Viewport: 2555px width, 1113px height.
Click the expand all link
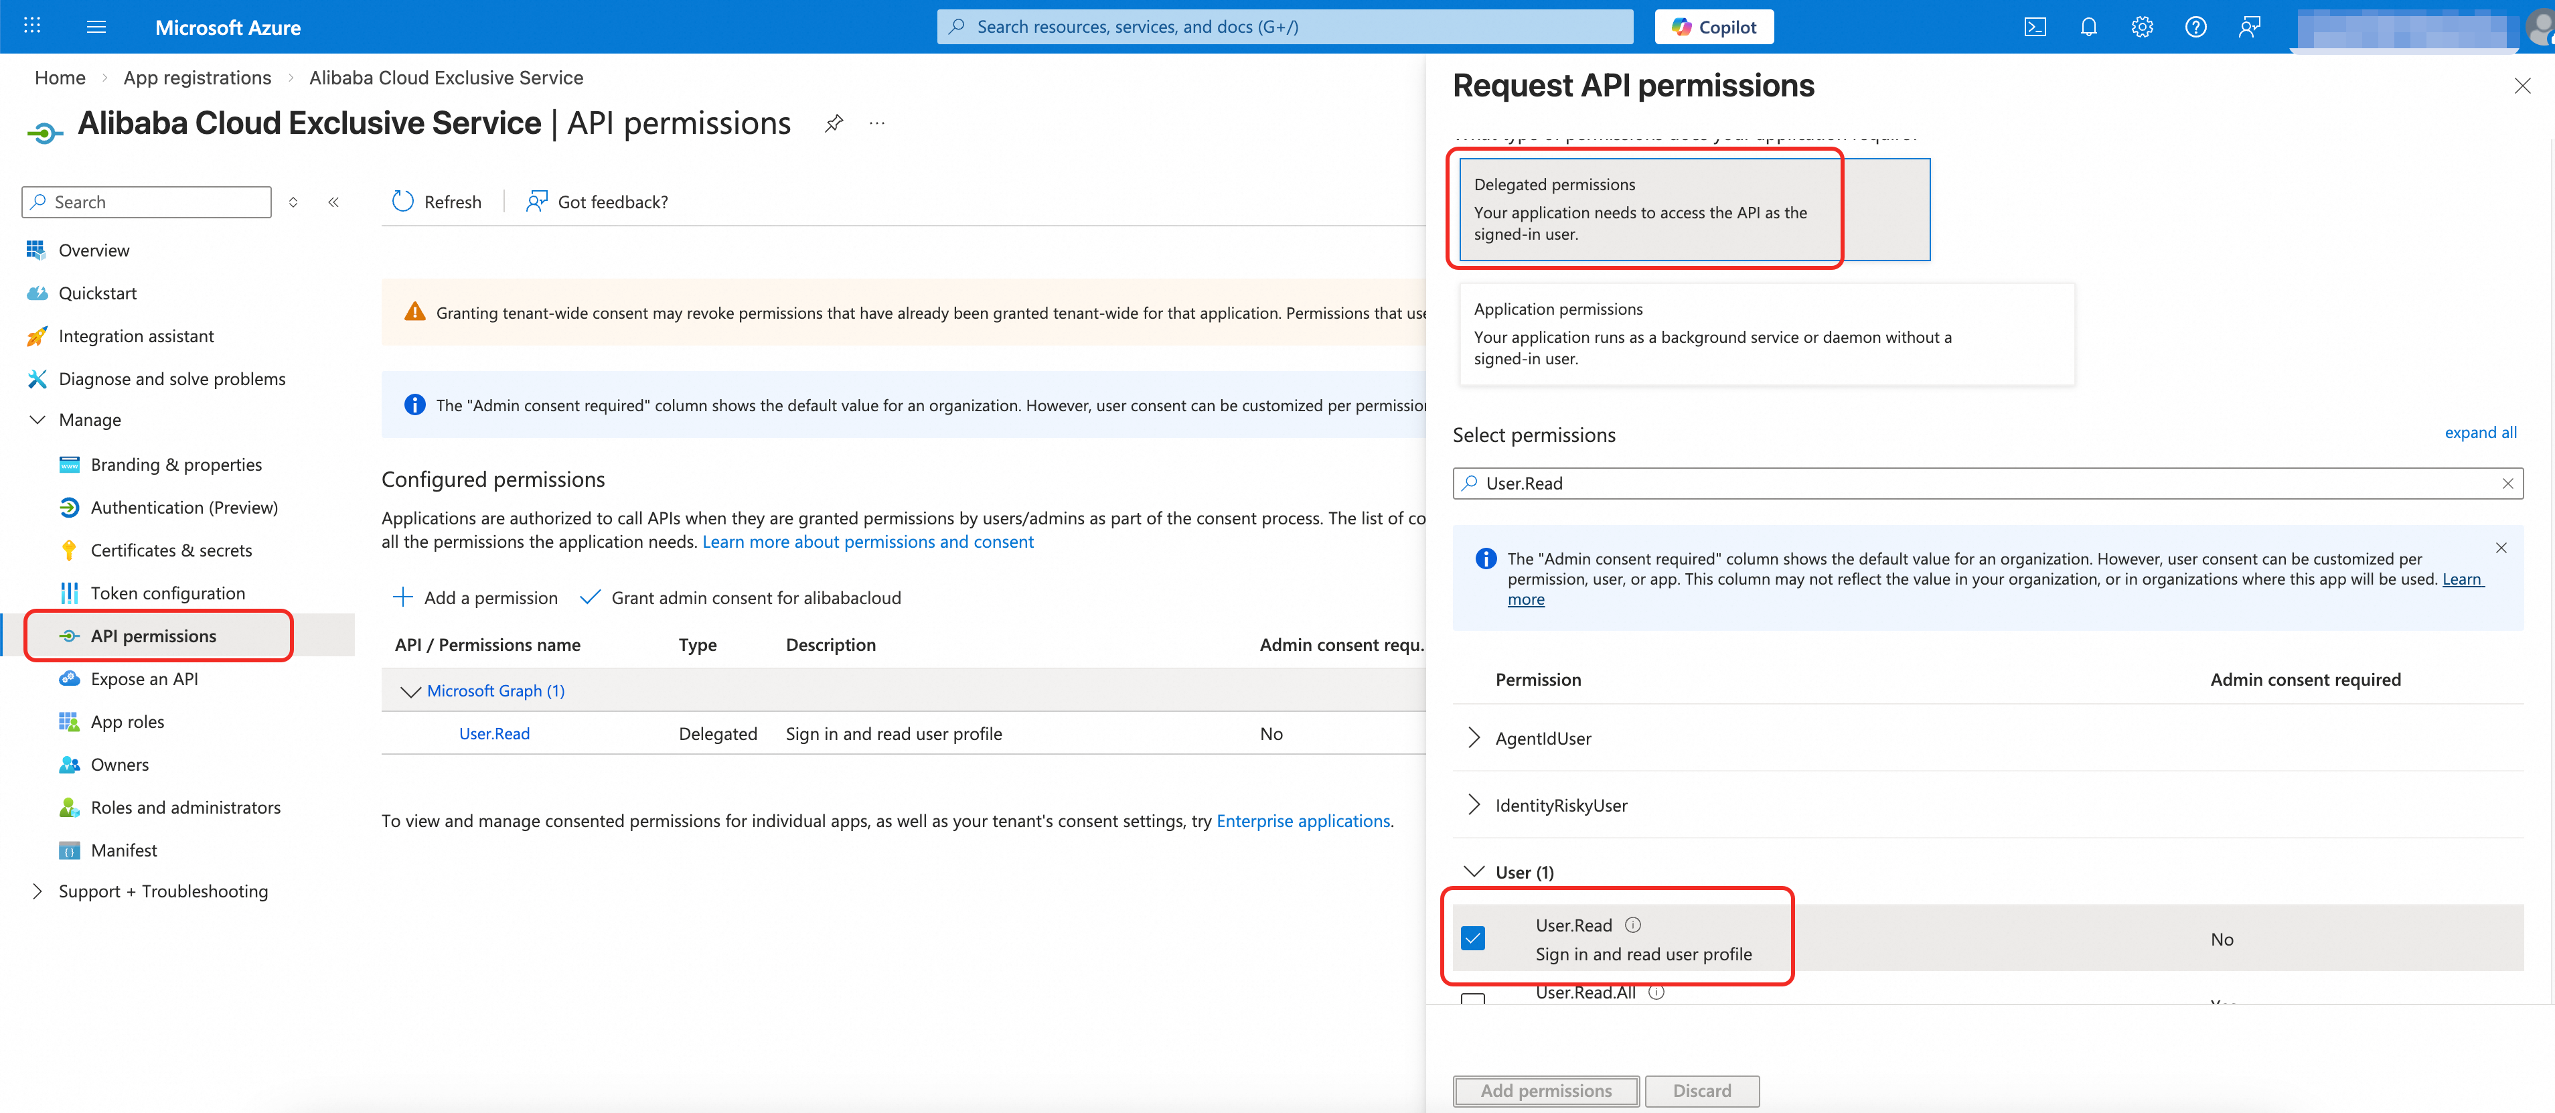[2479, 433]
